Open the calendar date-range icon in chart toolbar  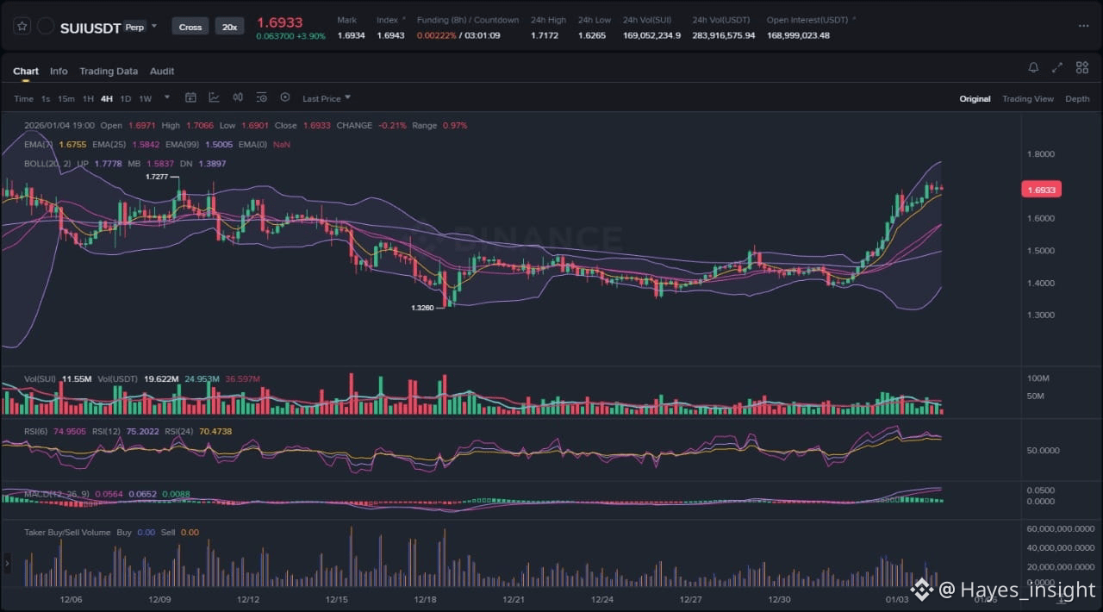pyautogui.click(x=191, y=98)
